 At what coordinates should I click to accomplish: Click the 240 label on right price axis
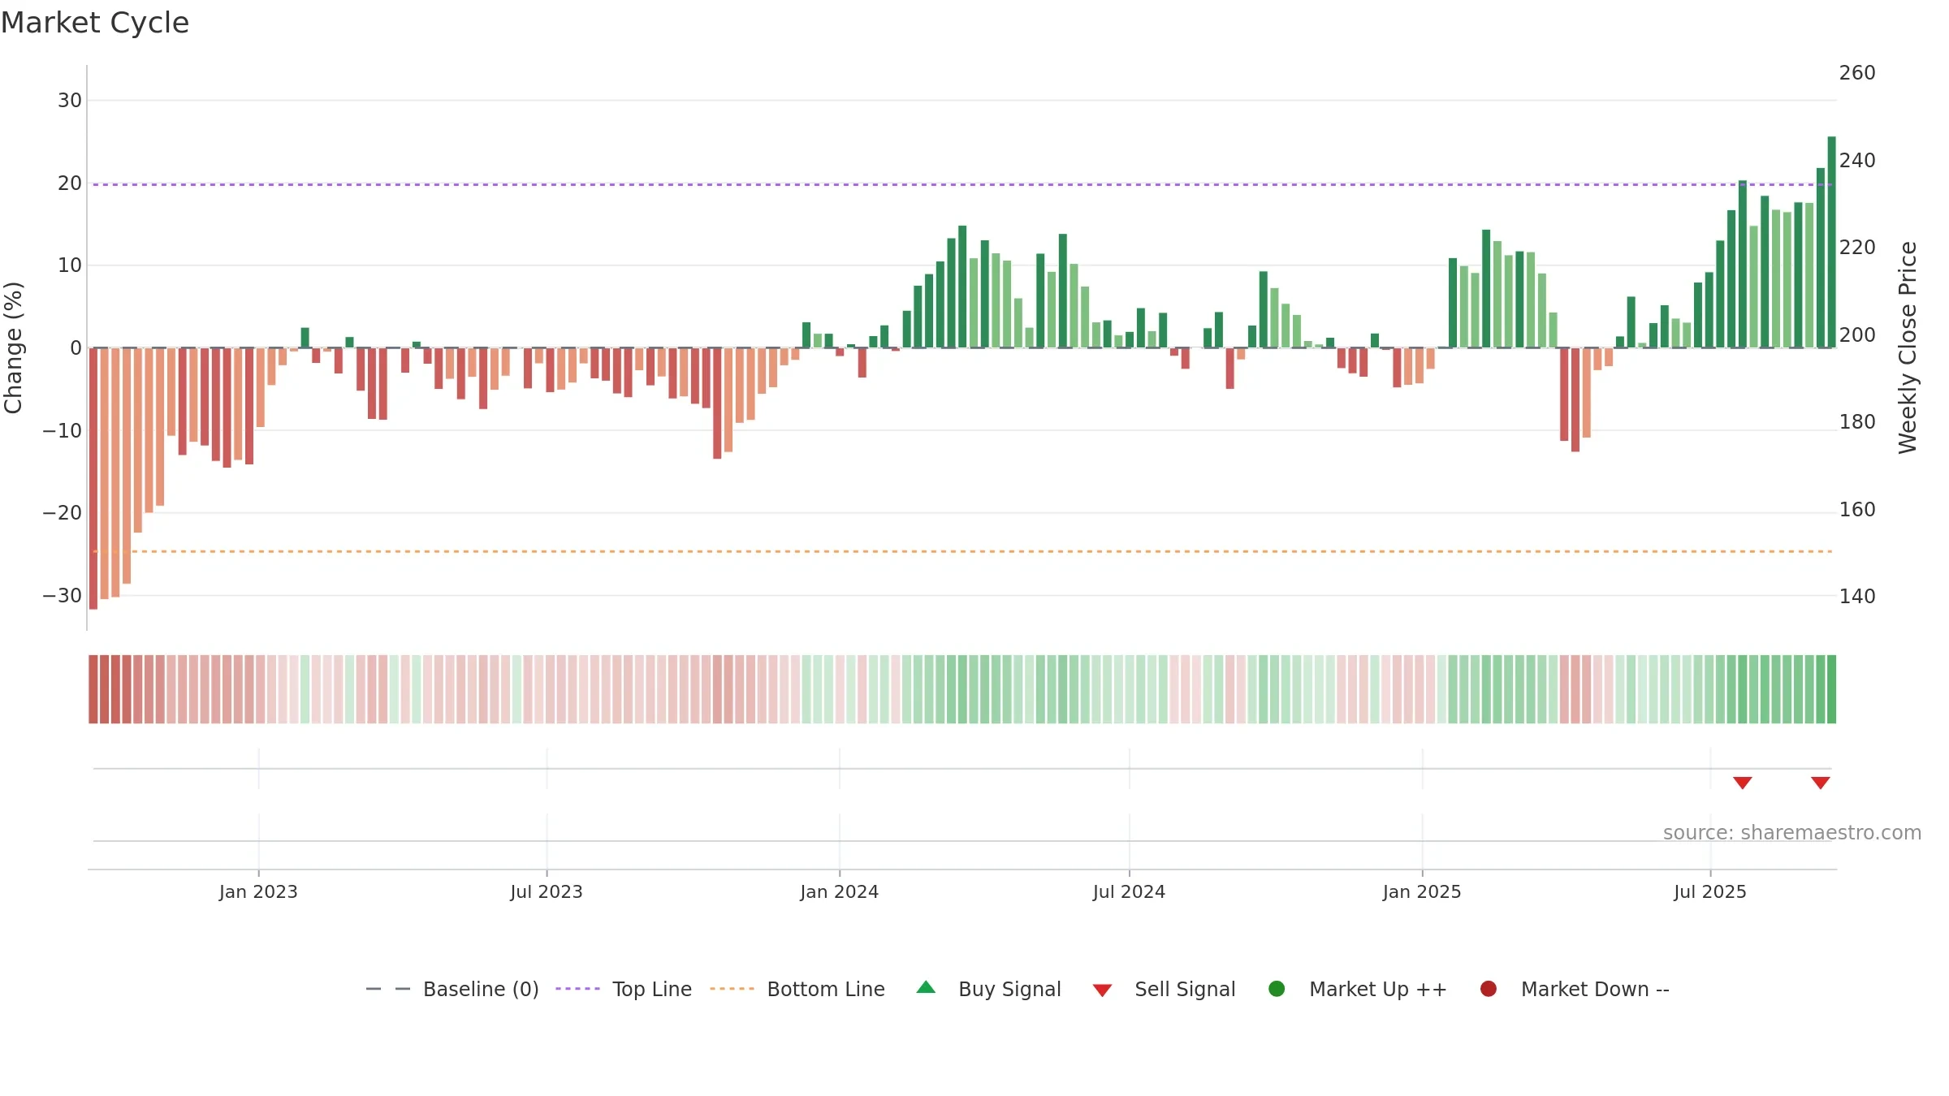(x=1857, y=161)
